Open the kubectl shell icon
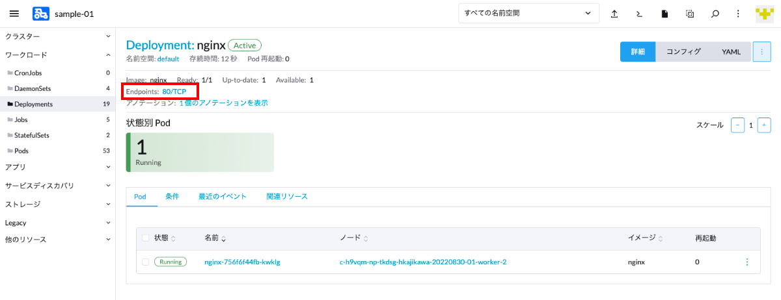The image size is (781, 300). (639, 14)
